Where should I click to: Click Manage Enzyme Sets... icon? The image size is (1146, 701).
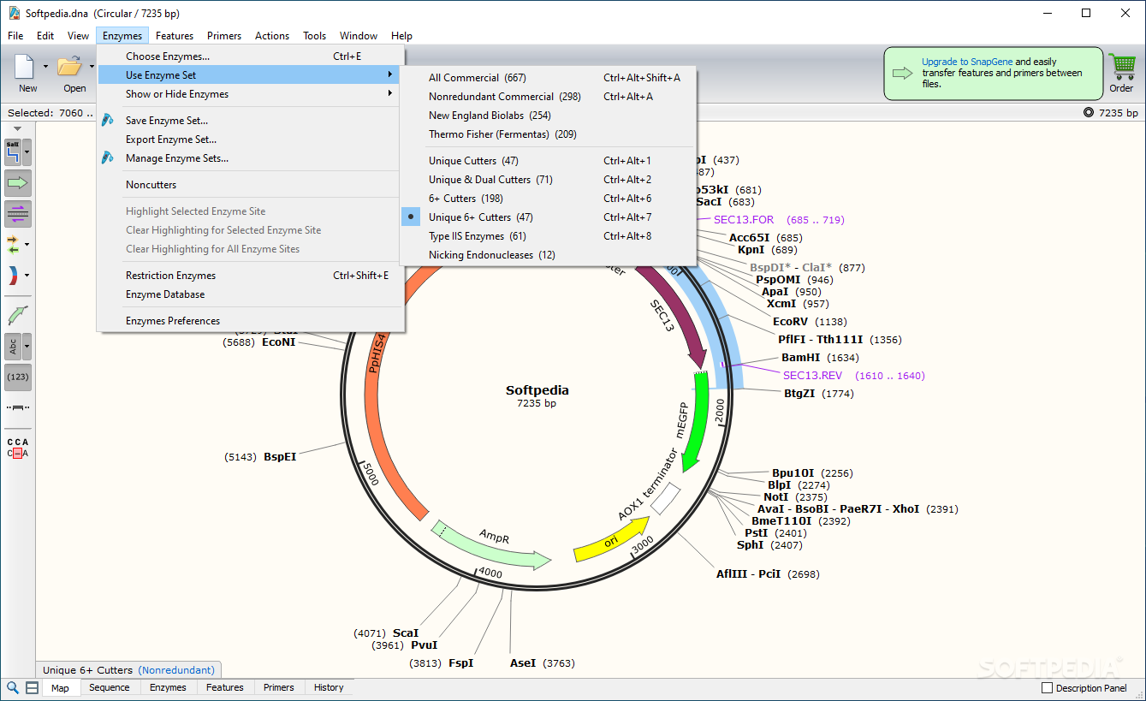pos(108,158)
